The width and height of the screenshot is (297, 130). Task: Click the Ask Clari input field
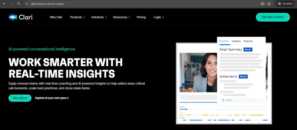241,100
